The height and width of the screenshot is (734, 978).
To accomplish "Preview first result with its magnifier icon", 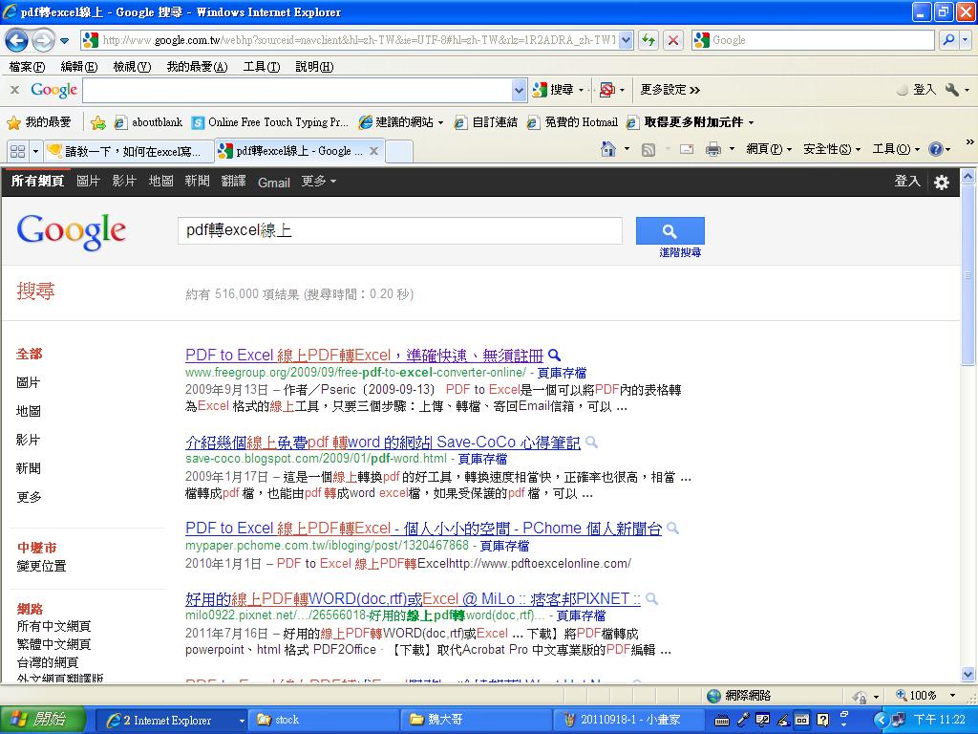I will [x=554, y=356].
